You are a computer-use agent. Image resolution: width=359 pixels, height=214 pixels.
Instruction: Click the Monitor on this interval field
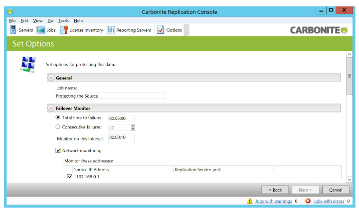[121, 138]
